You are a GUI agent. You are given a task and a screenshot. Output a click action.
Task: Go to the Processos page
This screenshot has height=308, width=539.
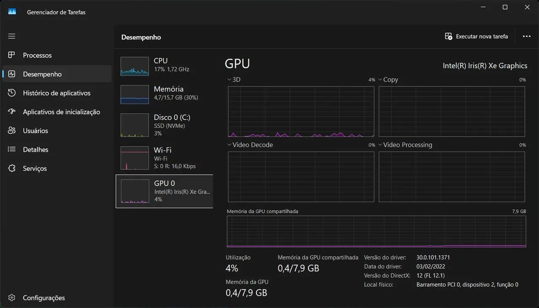coord(57,55)
